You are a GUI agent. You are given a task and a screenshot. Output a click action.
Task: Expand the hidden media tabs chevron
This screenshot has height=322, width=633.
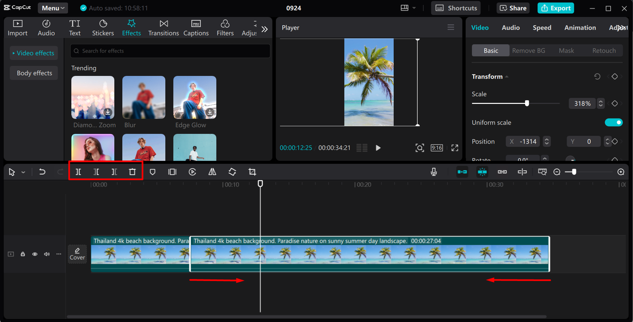(x=265, y=29)
